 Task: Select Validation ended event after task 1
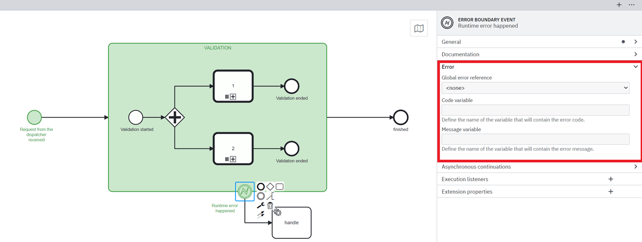(292, 86)
